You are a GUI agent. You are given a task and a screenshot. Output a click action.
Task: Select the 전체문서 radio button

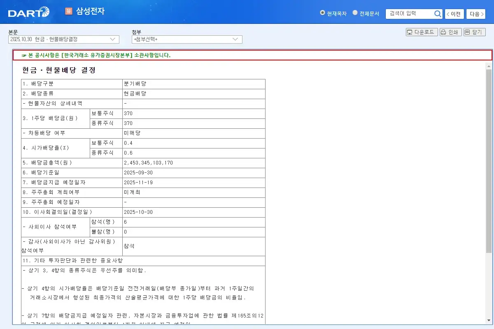tap(355, 13)
